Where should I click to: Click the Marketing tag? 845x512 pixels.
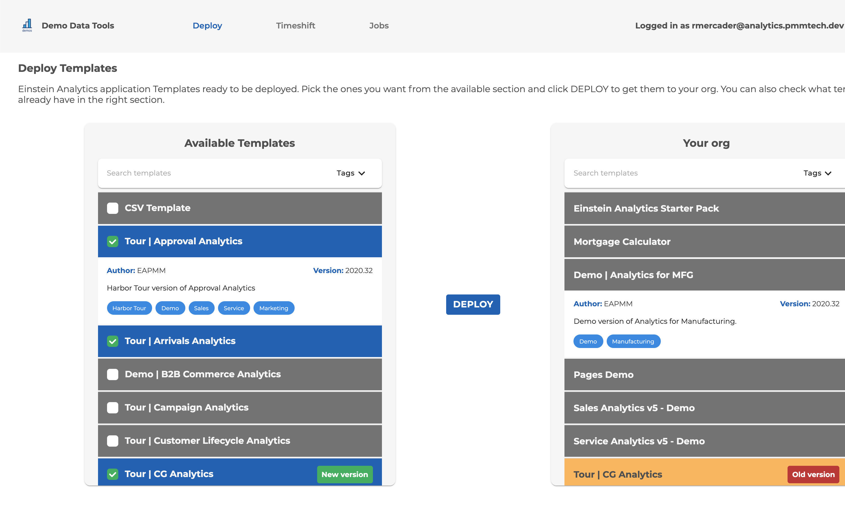(274, 308)
